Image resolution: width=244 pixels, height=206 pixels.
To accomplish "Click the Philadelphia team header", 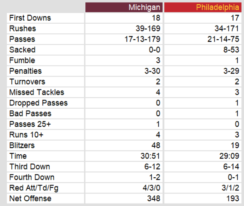I will (217, 7).
